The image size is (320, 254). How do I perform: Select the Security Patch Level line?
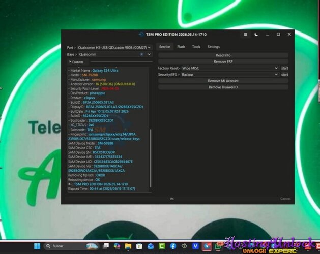point(94,89)
